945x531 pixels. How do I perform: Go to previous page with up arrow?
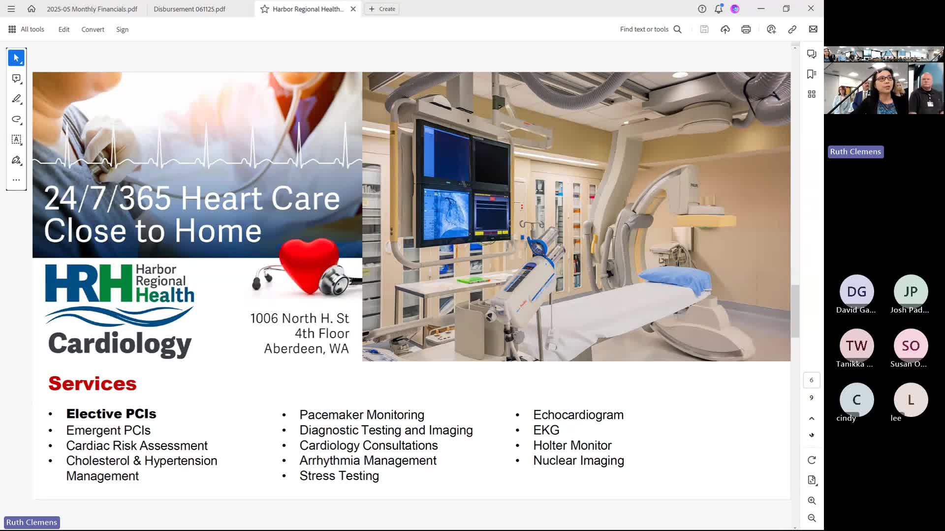point(812,418)
